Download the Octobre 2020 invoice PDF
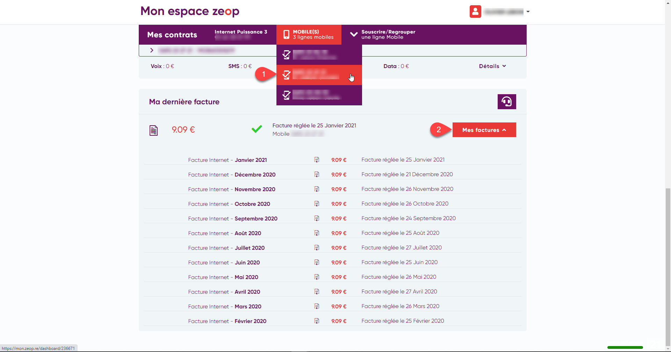The image size is (671, 352). pos(317,204)
